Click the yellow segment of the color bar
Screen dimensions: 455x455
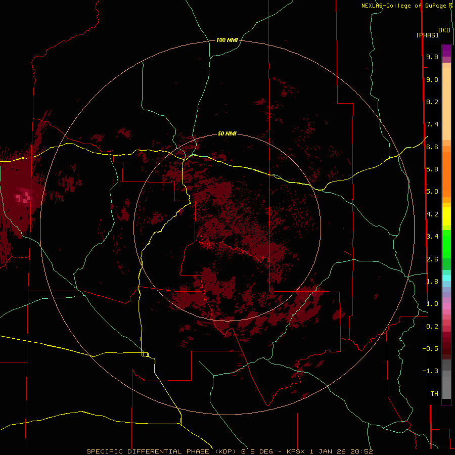pyautogui.click(x=446, y=216)
